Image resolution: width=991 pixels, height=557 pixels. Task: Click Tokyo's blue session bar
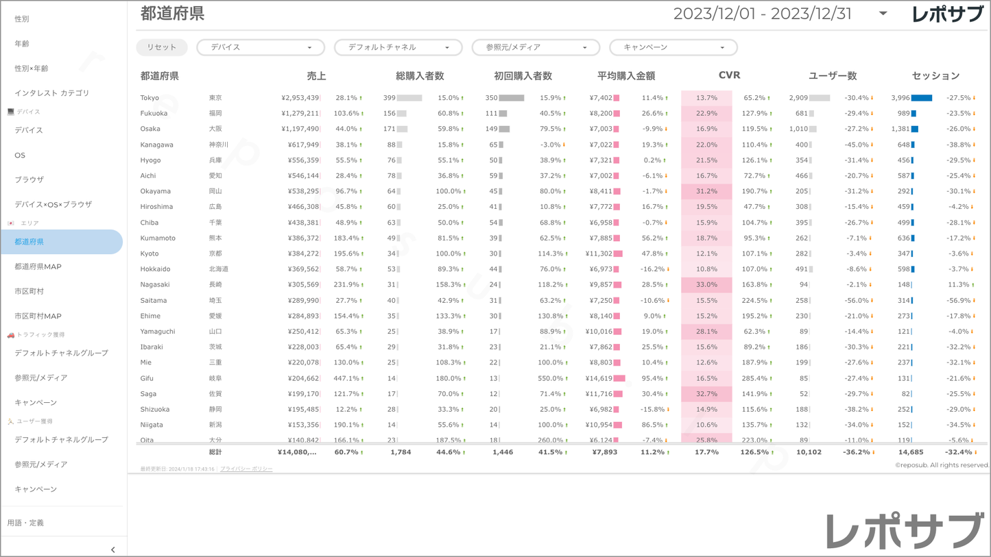[921, 98]
